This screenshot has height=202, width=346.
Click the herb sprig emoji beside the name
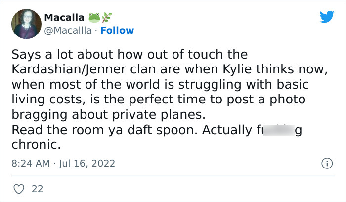click(106, 17)
